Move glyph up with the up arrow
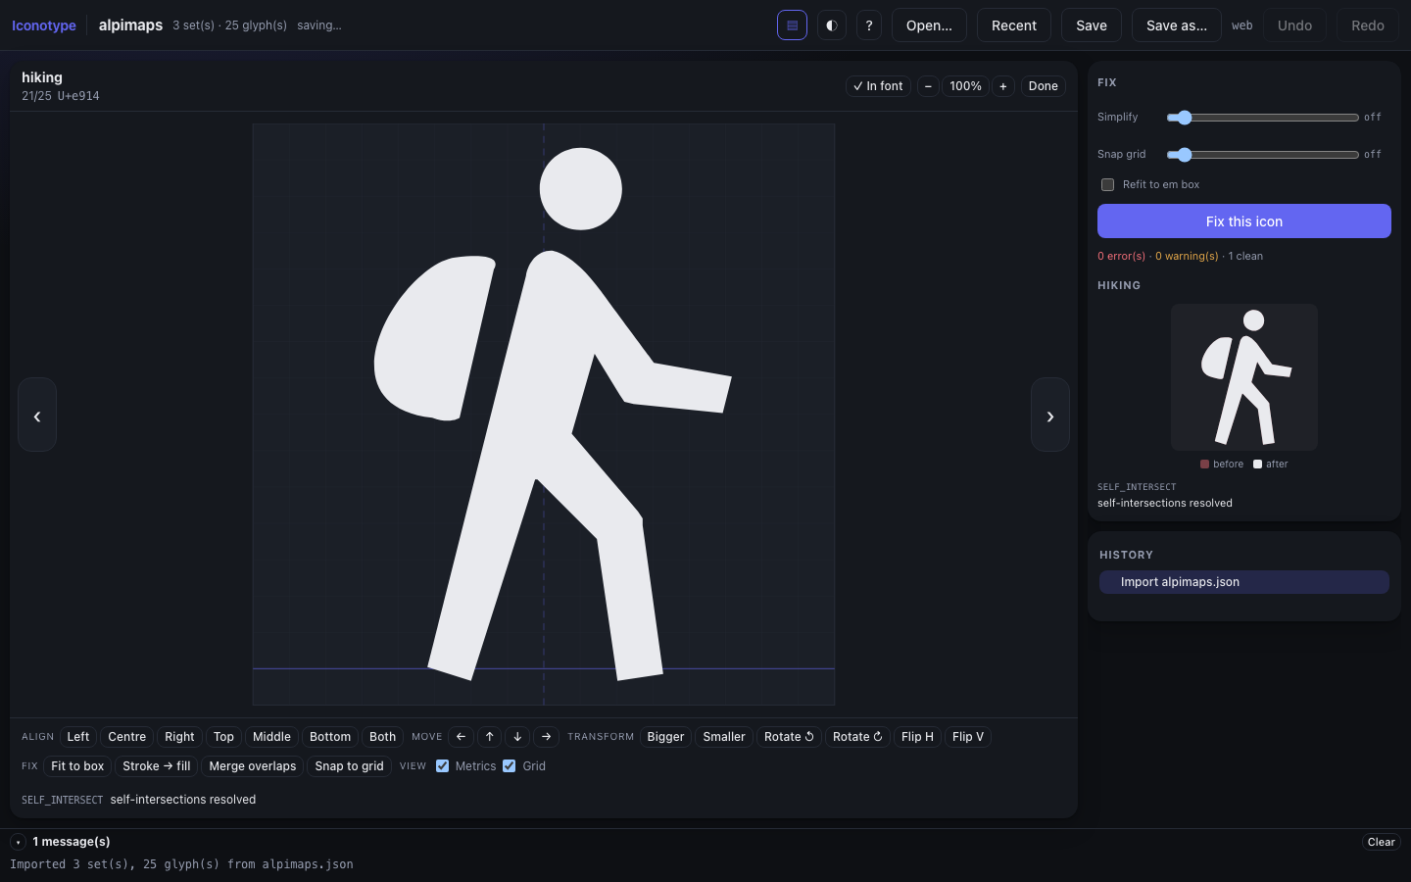1411x882 pixels. (x=490, y=737)
